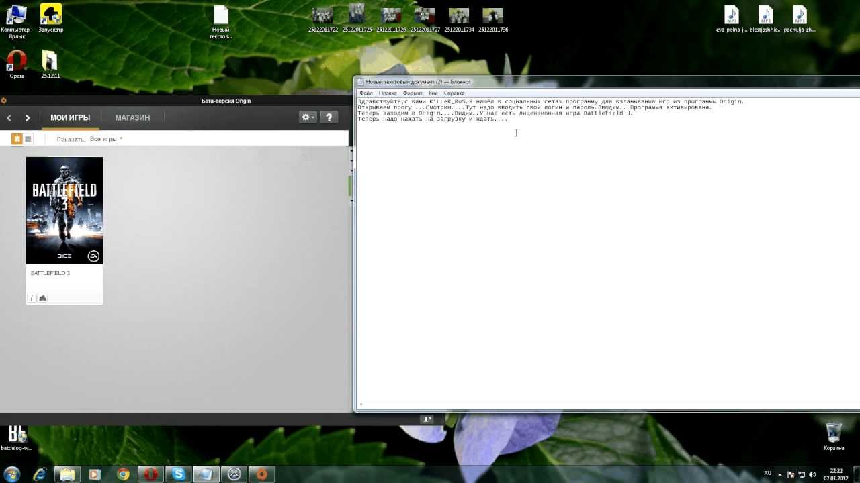
Task: Open the МОИ ИГРЫ tab in Origin
Action: click(x=70, y=118)
